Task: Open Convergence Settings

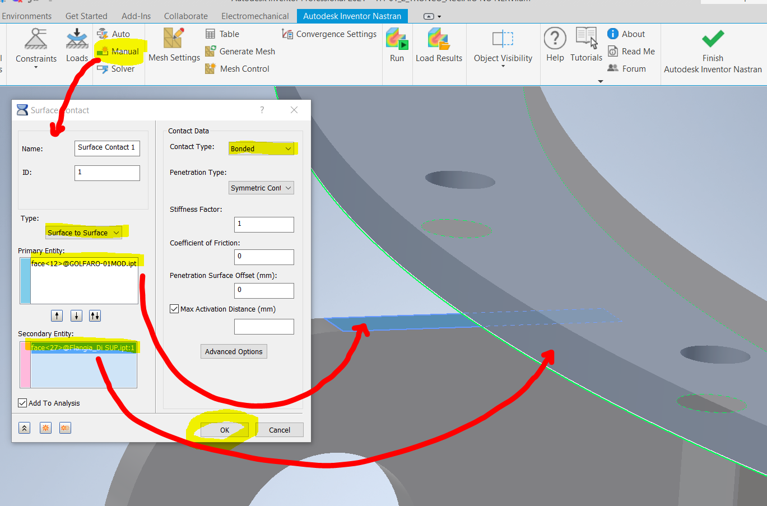Action: click(x=329, y=34)
